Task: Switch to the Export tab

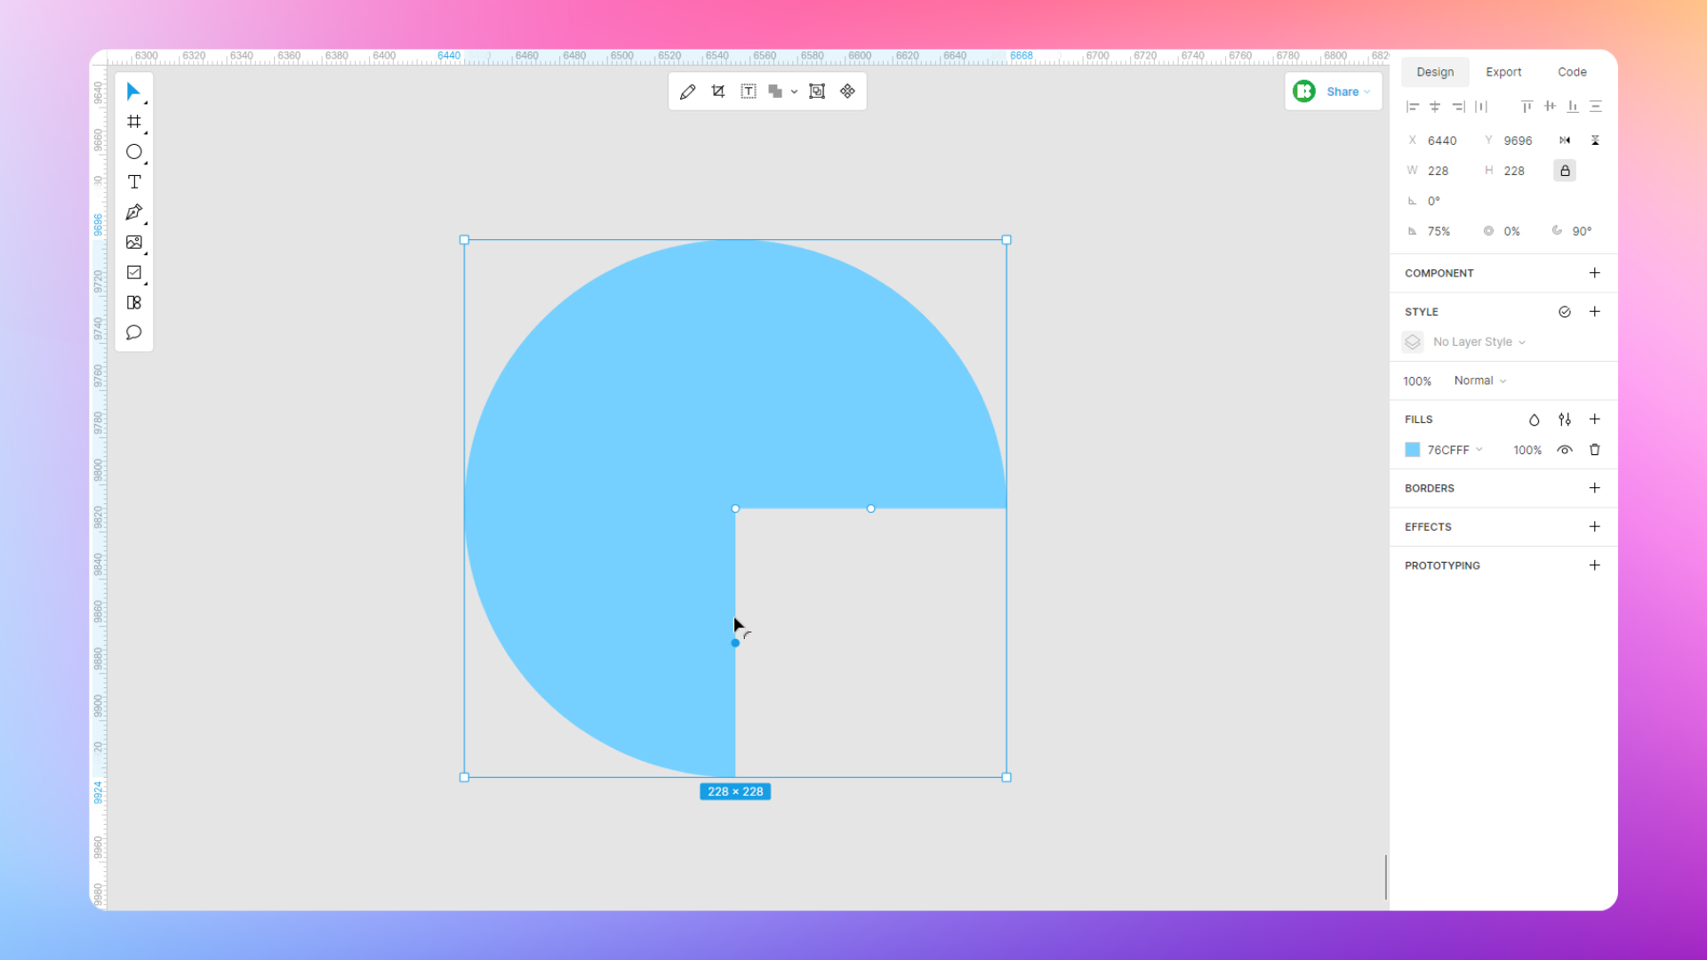Action: pyautogui.click(x=1503, y=71)
